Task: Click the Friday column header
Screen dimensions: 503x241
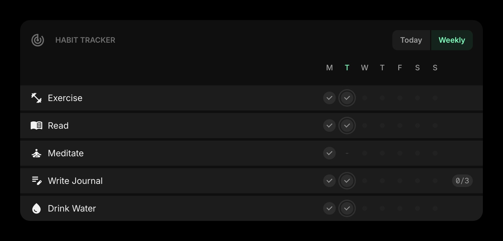Action: [x=400, y=68]
